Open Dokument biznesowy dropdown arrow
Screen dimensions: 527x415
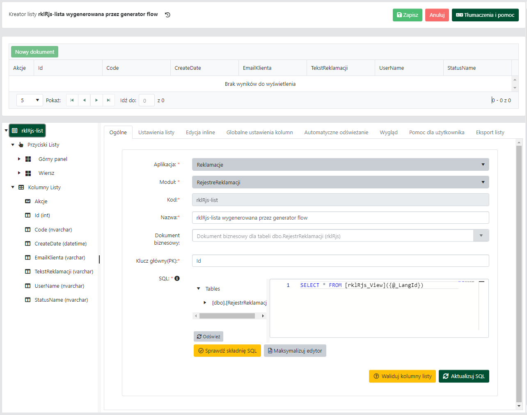[x=481, y=236]
